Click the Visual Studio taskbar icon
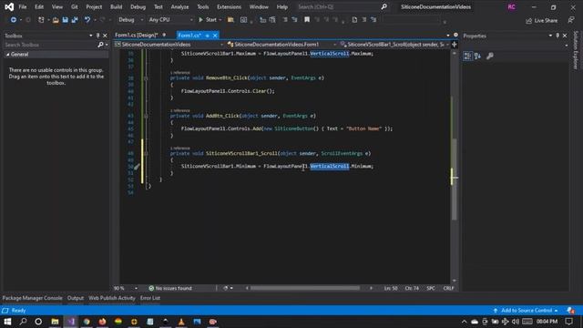 pyautogui.click(x=71, y=322)
